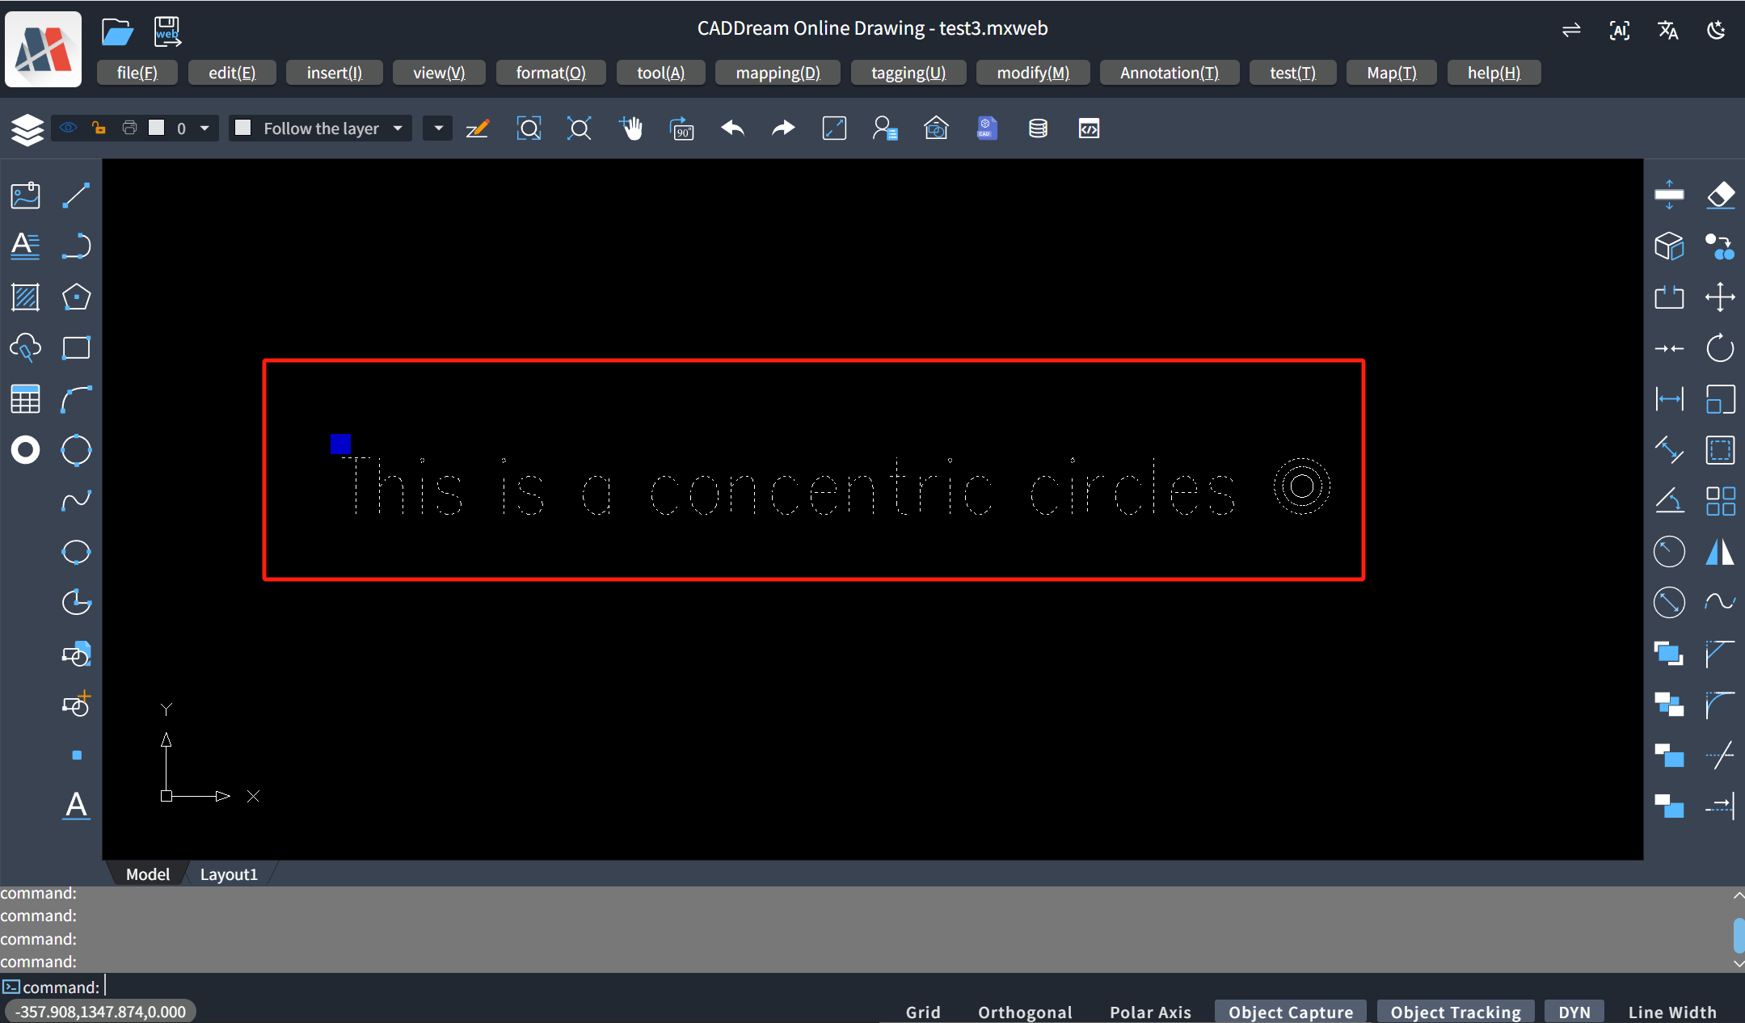Click the Pan hand tool
This screenshot has width=1745, height=1023.
coord(630,128)
